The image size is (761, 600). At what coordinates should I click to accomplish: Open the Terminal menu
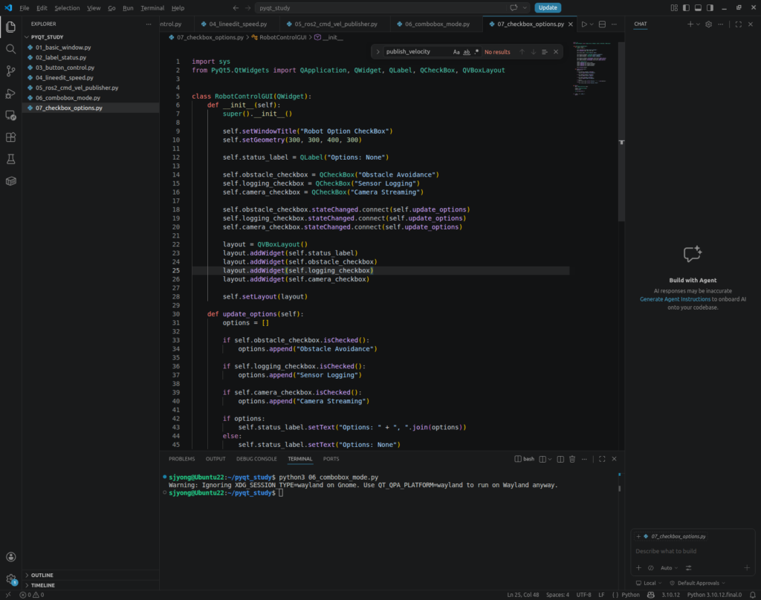152,7
